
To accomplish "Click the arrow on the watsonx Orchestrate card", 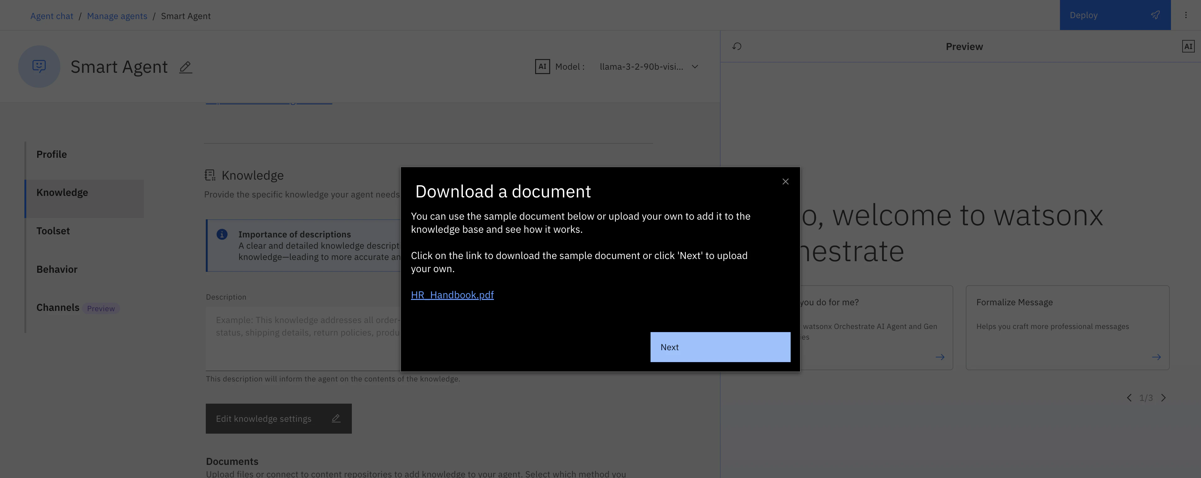I will (940, 357).
